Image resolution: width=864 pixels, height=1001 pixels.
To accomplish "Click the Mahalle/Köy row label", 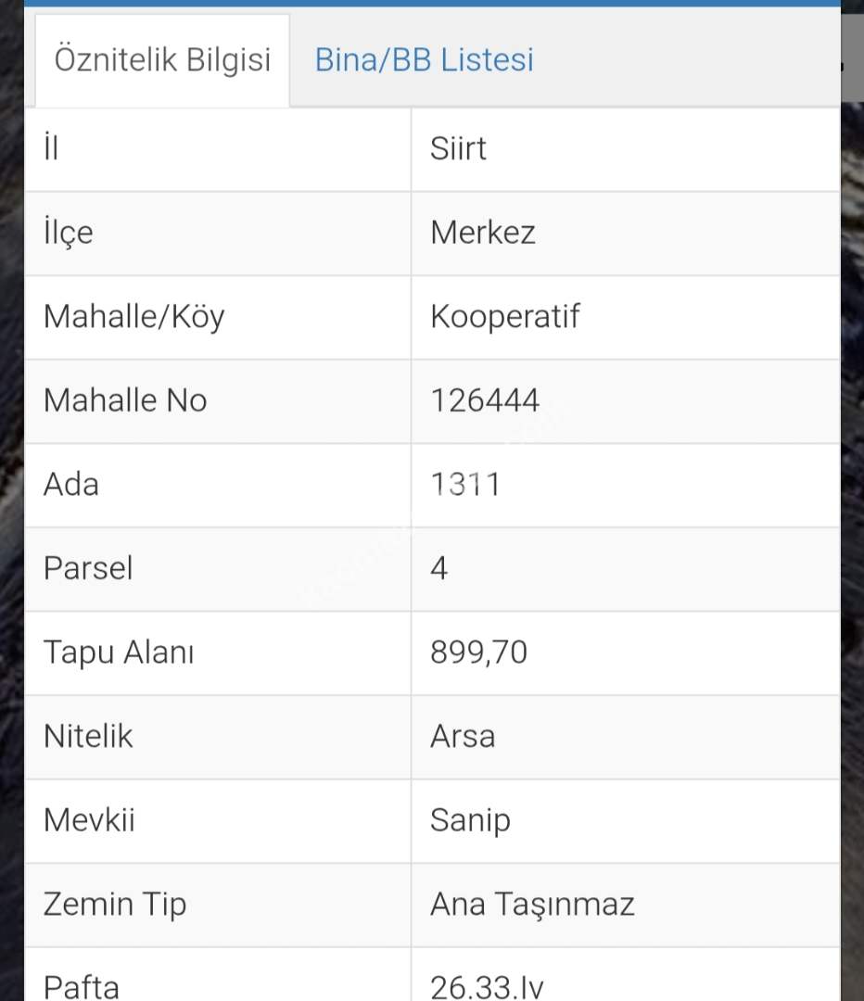I will point(133,317).
